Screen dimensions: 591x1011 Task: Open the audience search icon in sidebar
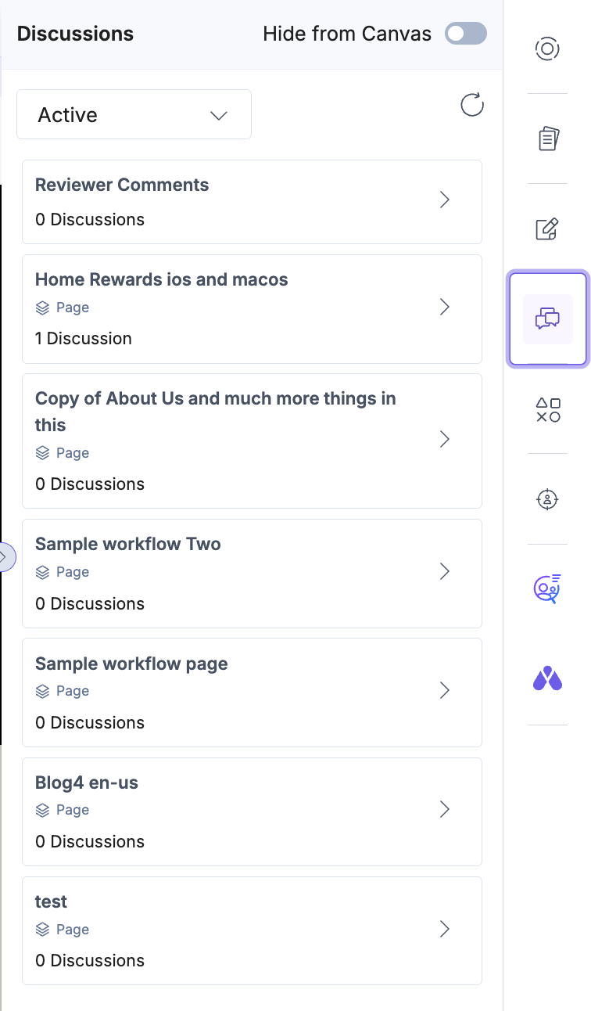pos(547,589)
